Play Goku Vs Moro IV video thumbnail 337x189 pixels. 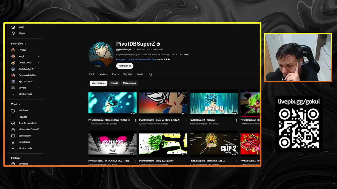[x=112, y=103]
